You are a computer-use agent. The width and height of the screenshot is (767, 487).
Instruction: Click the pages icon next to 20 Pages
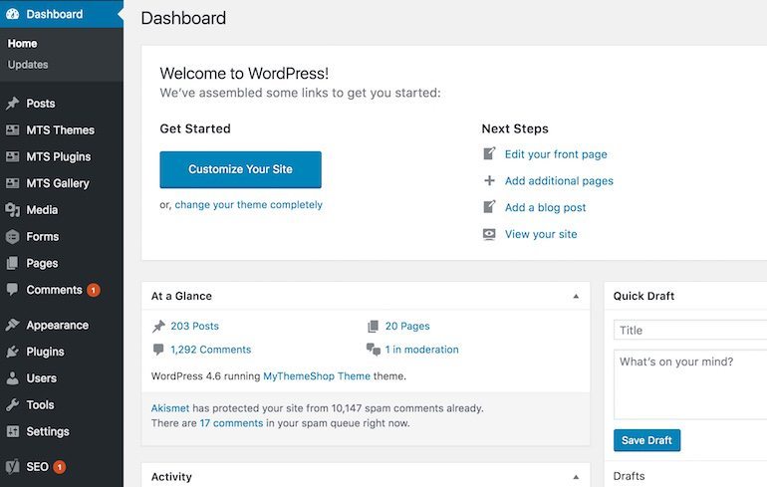coord(374,326)
